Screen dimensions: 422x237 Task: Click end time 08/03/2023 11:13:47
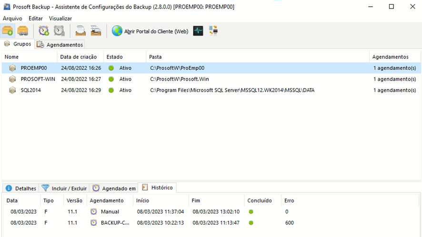coord(216,223)
